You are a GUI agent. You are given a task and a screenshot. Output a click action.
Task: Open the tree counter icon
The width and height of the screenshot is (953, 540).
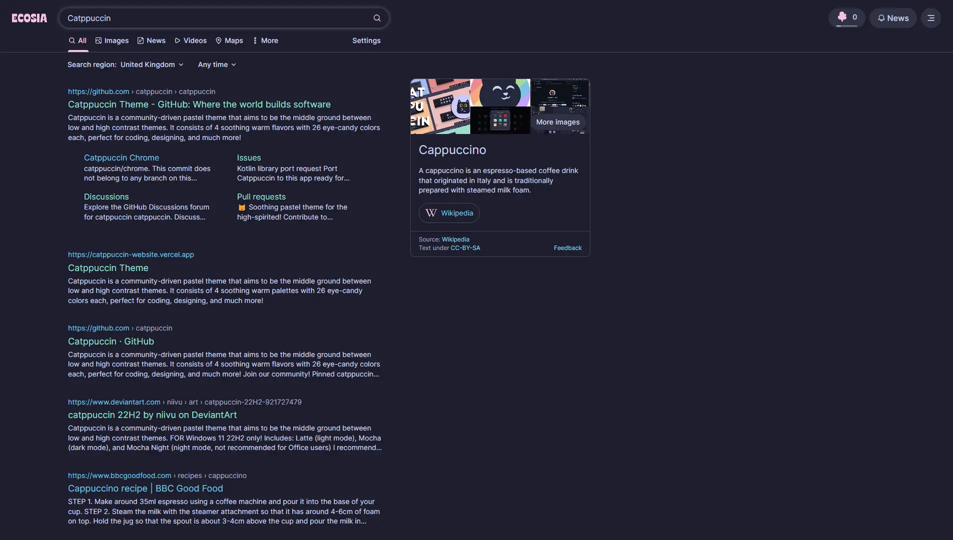[847, 17]
